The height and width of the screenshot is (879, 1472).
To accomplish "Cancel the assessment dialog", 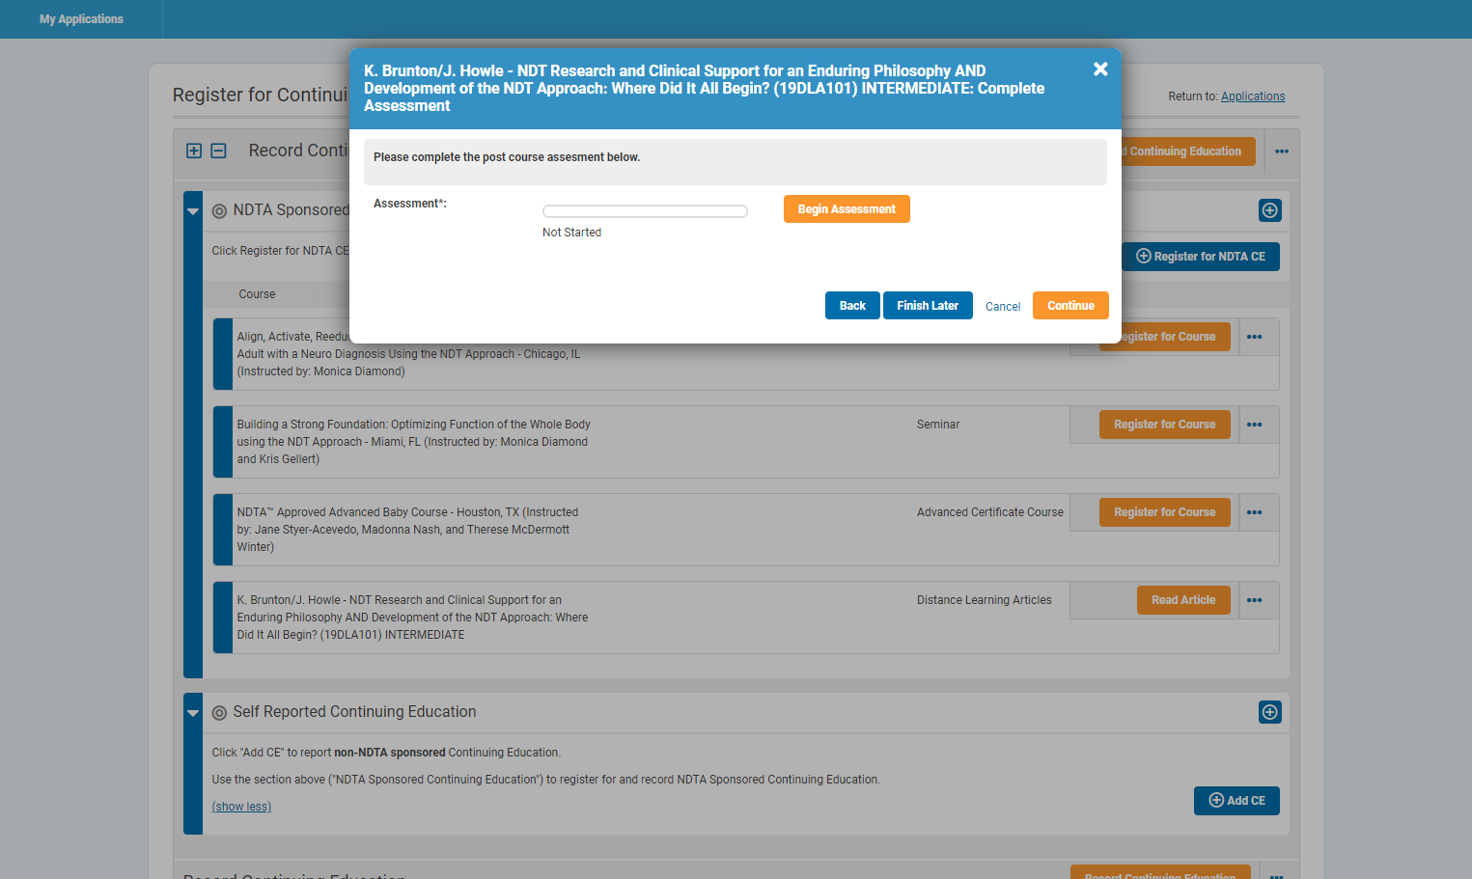I will (1003, 307).
